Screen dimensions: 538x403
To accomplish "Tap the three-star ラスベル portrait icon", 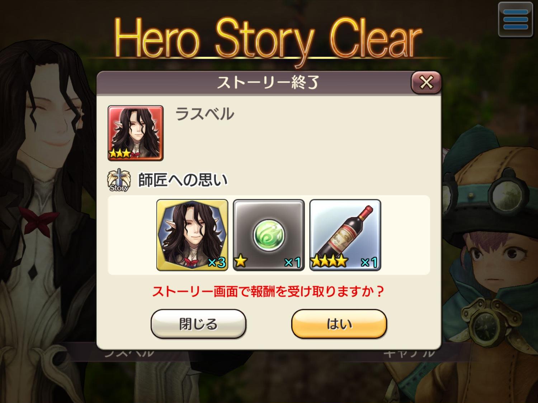I will point(136,133).
